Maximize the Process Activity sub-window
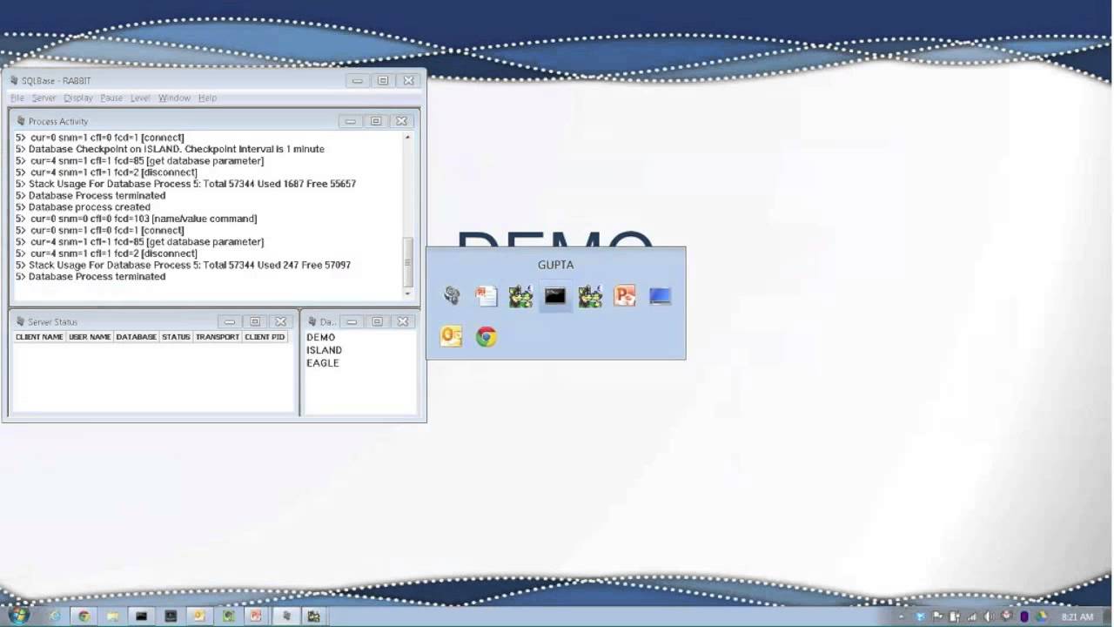 [376, 121]
